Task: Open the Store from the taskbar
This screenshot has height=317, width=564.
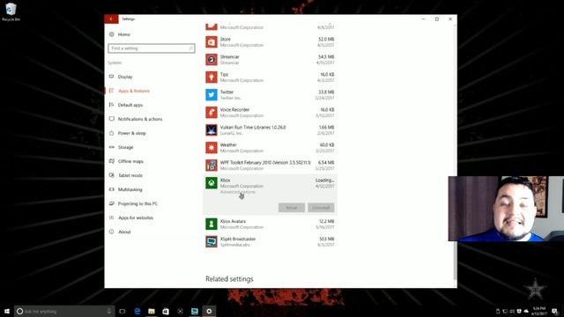Action: click(x=166, y=311)
